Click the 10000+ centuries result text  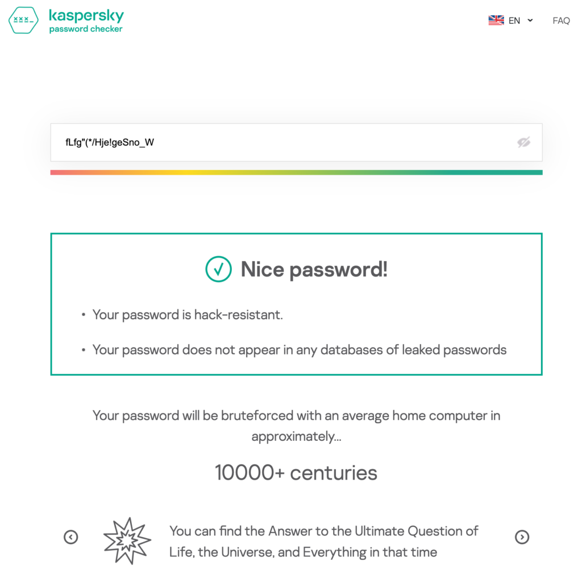point(296,473)
